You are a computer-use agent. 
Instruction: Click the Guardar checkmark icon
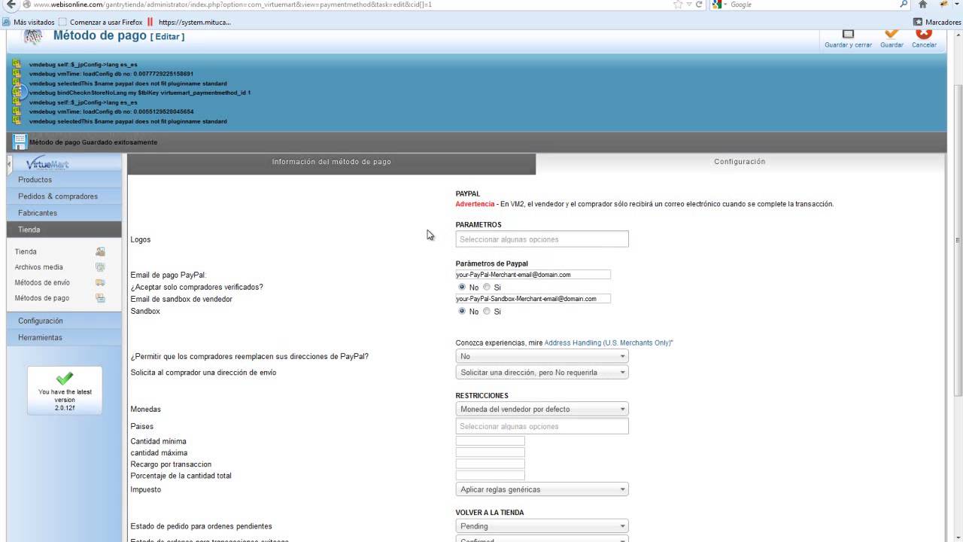point(892,34)
